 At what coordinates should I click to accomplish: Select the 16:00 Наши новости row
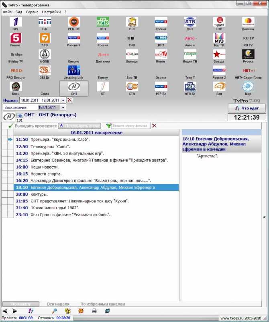pyautogui.click(x=96, y=167)
